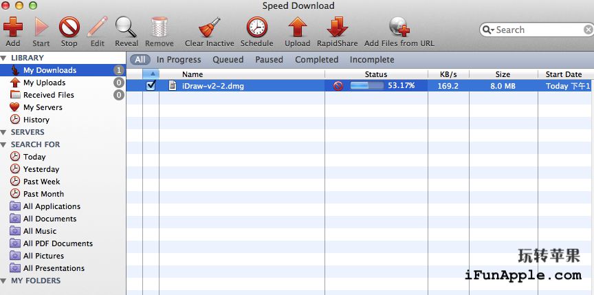Click the document icon beside iDraw-v2-2.dmg
Screen dimensions: 594x295
173,85
